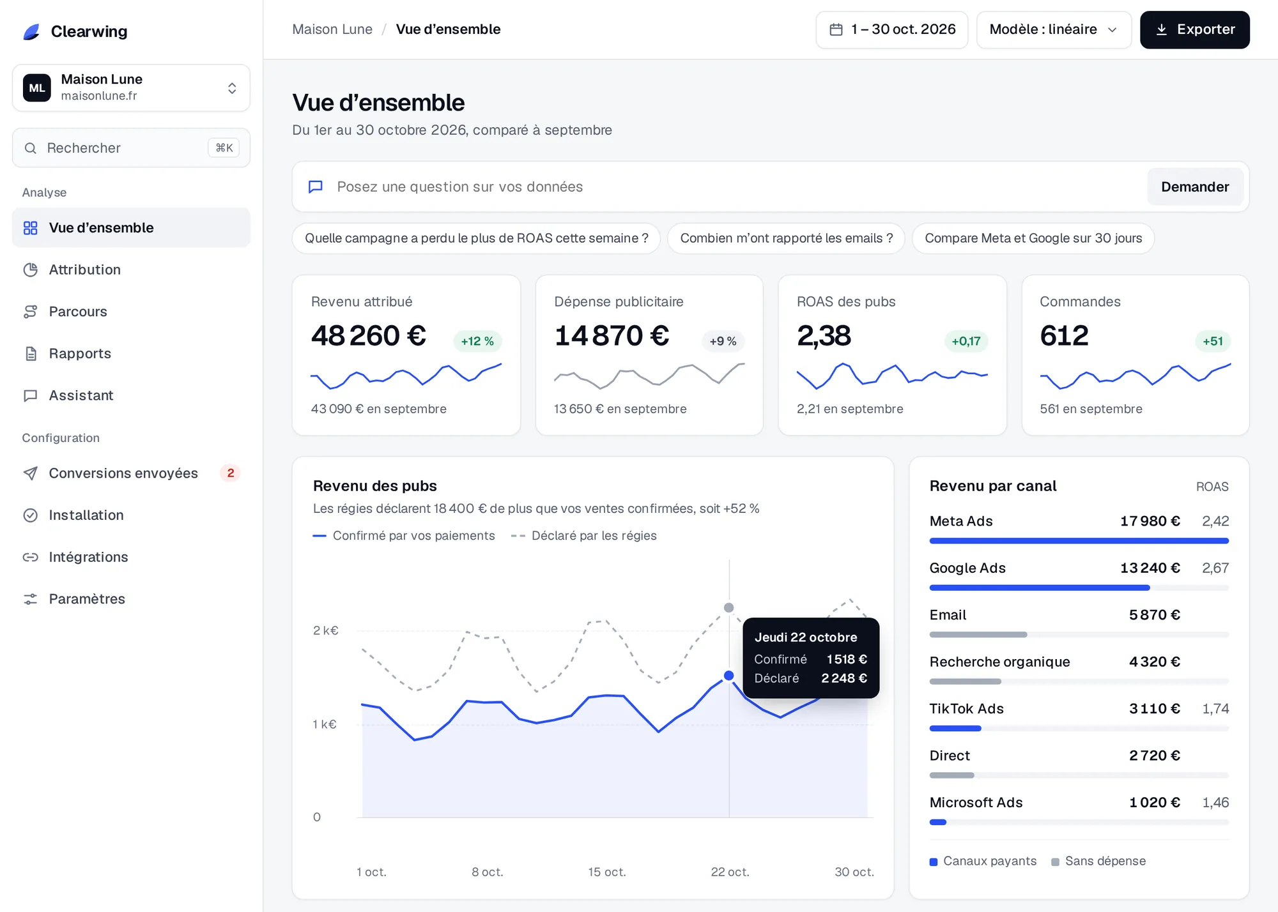This screenshot has width=1278, height=912.
Task: Select Paramètres in the sidebar
Action: [131, 599]
